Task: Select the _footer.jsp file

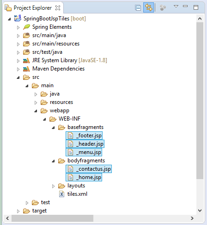Action: pyautogui.click(x=84, y=135)
